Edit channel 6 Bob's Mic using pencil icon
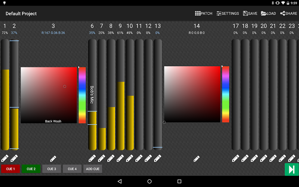The image size is (299, 187). click(x=92, y=158)
